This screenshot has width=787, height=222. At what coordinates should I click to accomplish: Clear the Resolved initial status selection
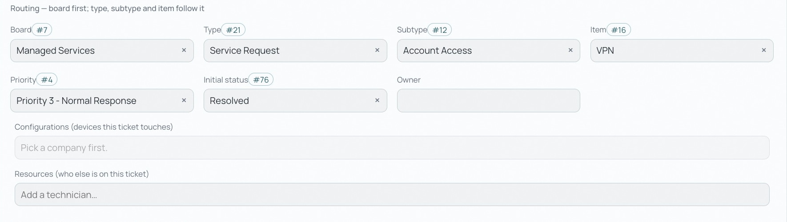(x=377, y=100)
